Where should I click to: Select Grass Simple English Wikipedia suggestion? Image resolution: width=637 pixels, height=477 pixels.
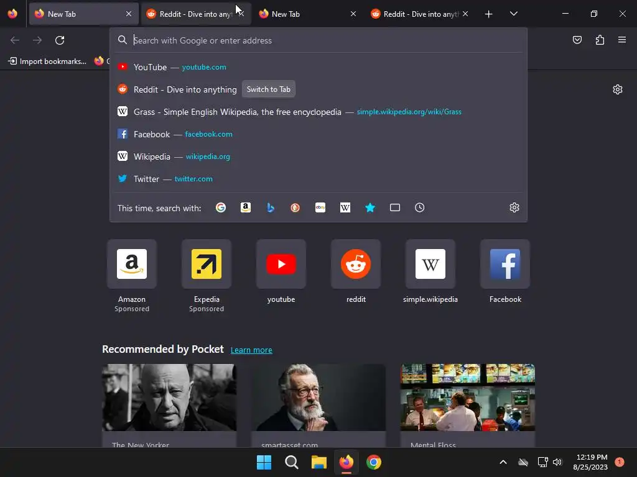tap(318, 112)
